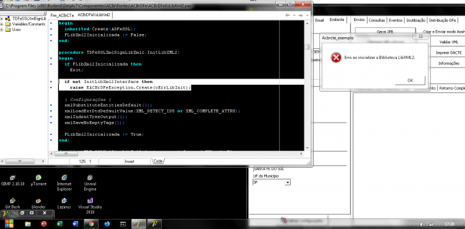The height and width of the screenshot is (229, 465).
Task: Open the Eventos tab
Action: point(396,20)
